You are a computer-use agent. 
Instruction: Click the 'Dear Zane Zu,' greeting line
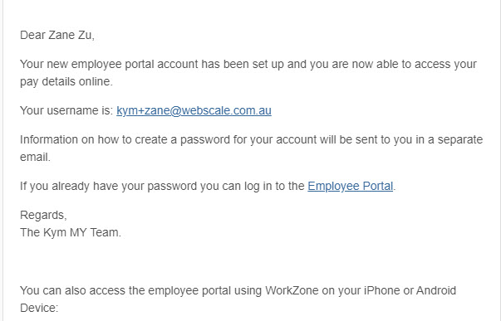pos(57,35)
